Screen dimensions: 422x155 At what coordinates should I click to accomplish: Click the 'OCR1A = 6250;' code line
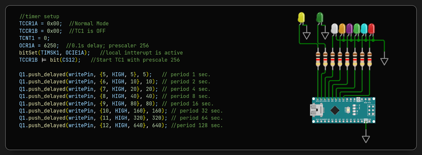coord(39,46)
